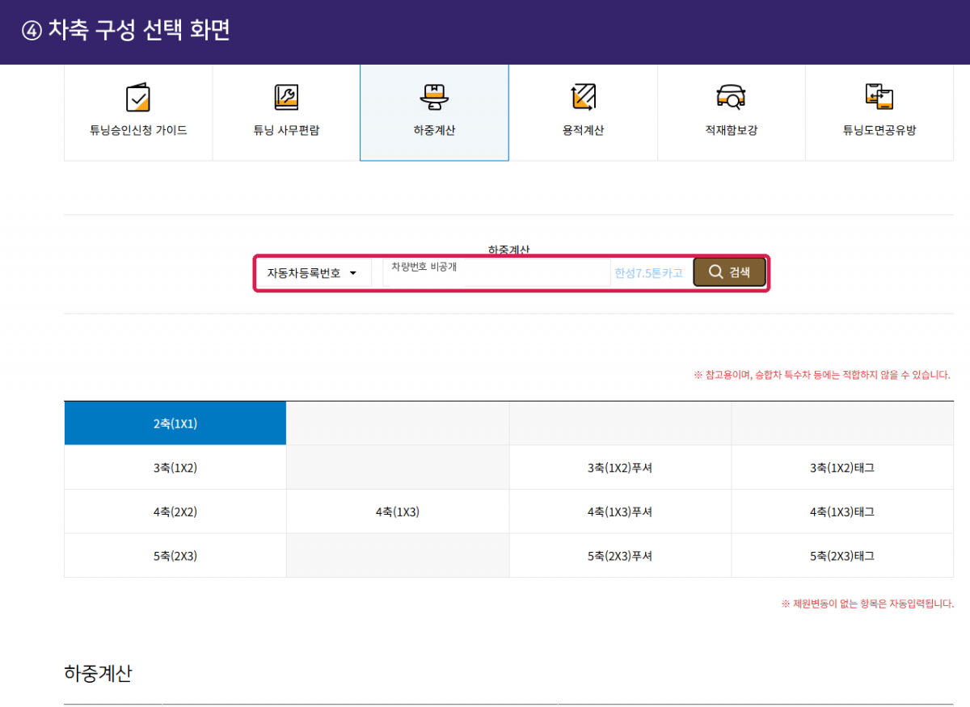Open the 적재함보강 tab
The image size is (970, 707).
731,113
